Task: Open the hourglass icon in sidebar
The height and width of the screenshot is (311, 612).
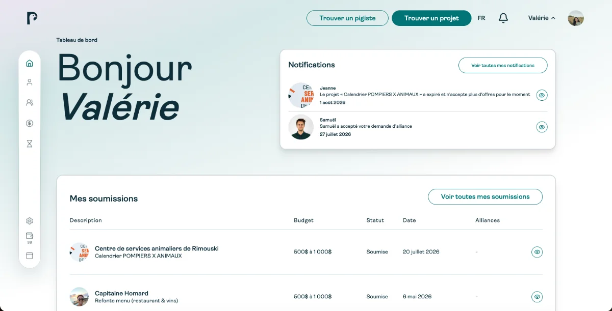Action: point(30,144)
